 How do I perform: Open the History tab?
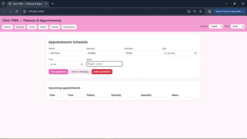(x=32, y=27)
